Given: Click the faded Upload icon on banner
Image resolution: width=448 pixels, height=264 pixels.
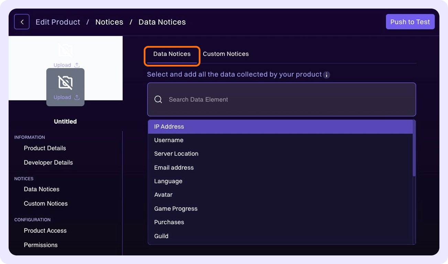Looking at the screenshot, I should click(x=77, y=65).
